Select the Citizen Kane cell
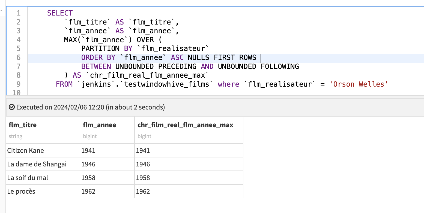This screenshot has height=213, width=424. coord(26,151)
